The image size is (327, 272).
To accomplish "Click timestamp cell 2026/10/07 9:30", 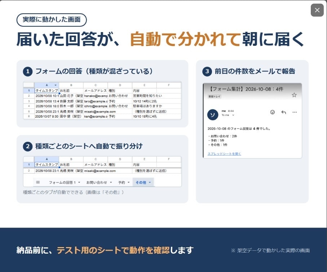I will click(x=47, y=116).
